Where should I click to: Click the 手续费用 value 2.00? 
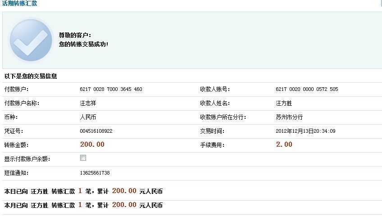pos(284,145)
